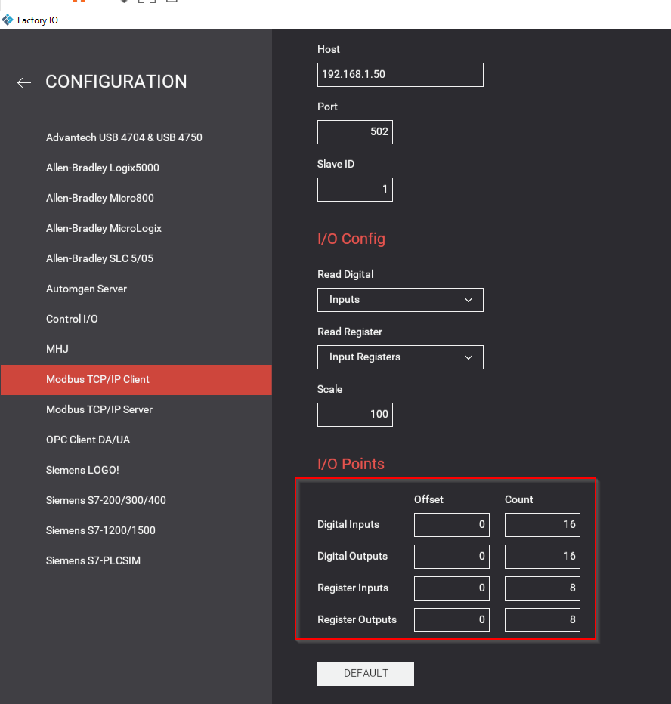Click the Digital Outputs Offset field
Image resolution: width=671 pixels, height=704 pixels.
click(452, 557)
